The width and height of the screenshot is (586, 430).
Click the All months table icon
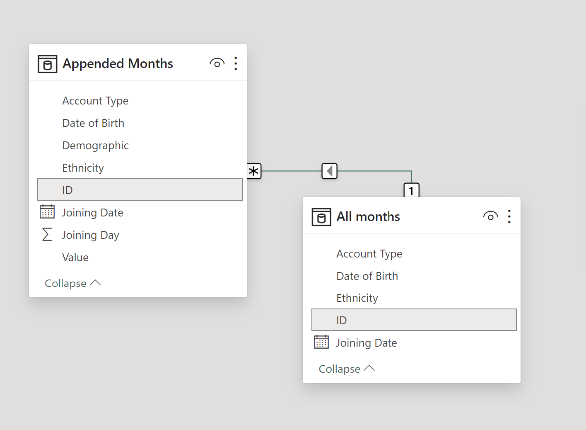pos(321,217)
